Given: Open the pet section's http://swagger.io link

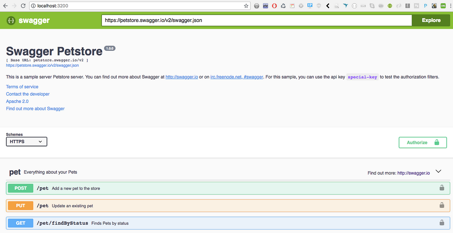Looking at the screenshot, I should point(414,173).
